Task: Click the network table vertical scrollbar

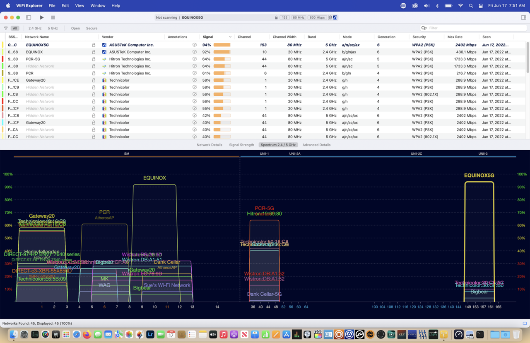Action: tap(528, 57)
